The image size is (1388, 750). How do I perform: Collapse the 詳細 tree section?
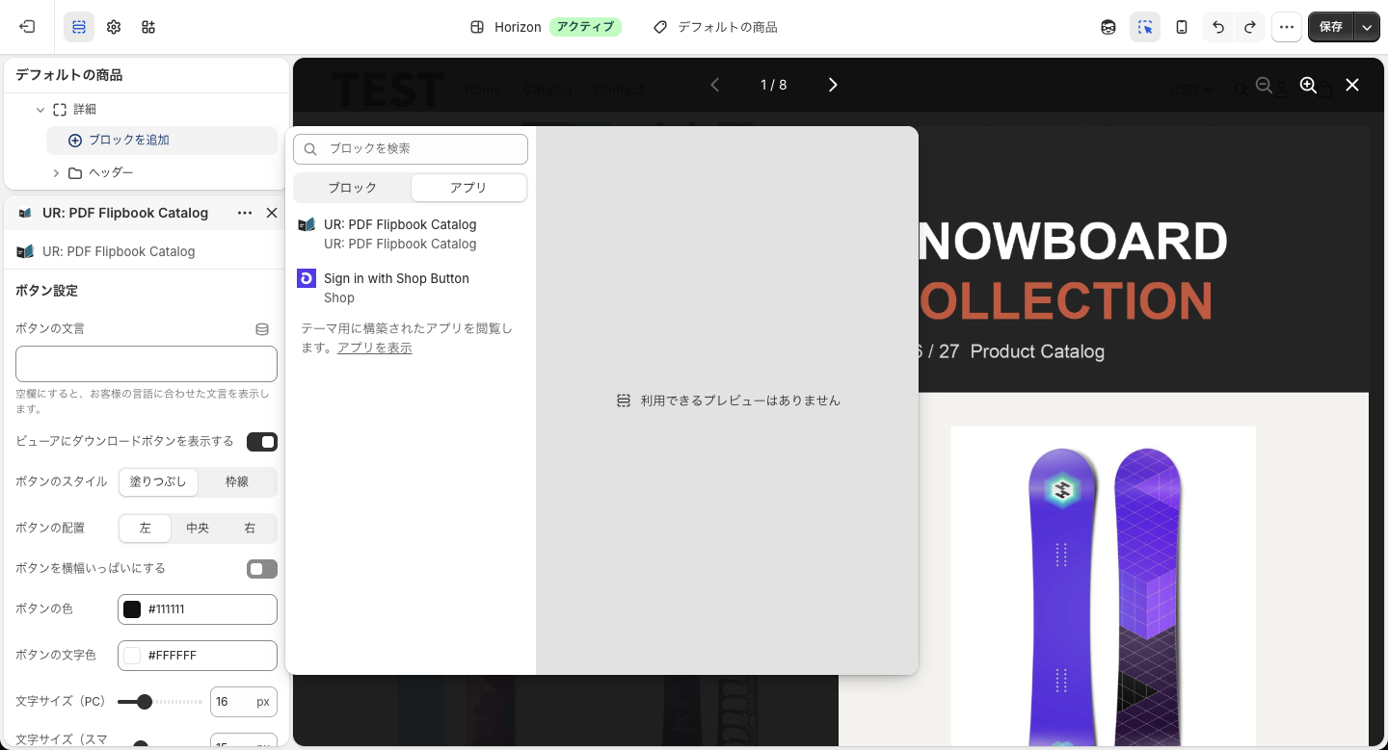pos(40,110)
